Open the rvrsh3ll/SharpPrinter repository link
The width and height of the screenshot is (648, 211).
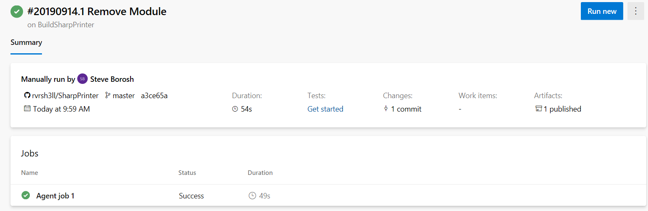pos(65,96)
